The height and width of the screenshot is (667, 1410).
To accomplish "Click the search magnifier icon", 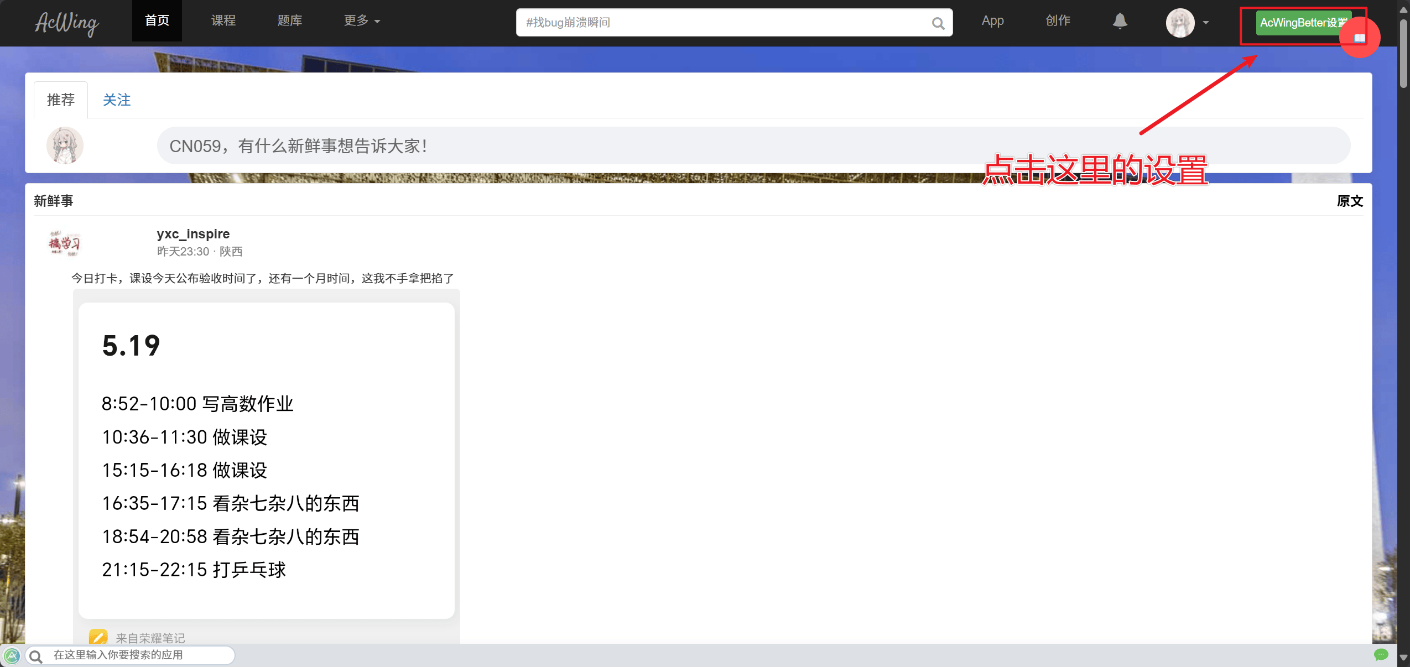I will pyautogui.click(x=938, y=23).
